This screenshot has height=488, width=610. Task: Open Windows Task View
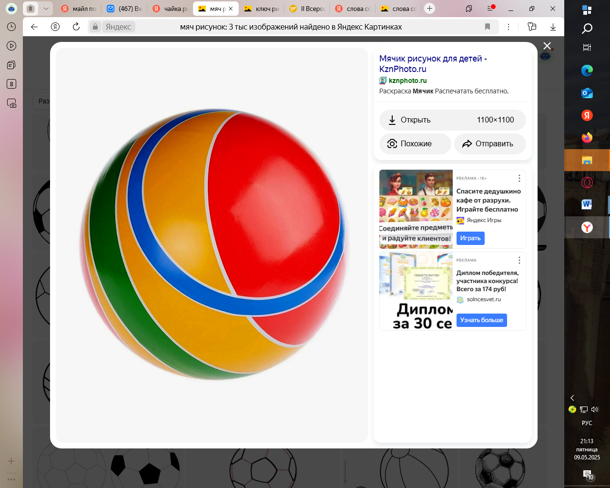[587, 47]
